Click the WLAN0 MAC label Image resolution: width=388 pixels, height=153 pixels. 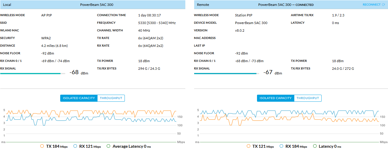point(9,30)
